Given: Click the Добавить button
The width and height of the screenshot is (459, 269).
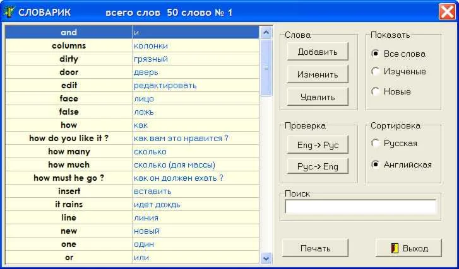Looking at the screenshot, I should coord(318,52).
